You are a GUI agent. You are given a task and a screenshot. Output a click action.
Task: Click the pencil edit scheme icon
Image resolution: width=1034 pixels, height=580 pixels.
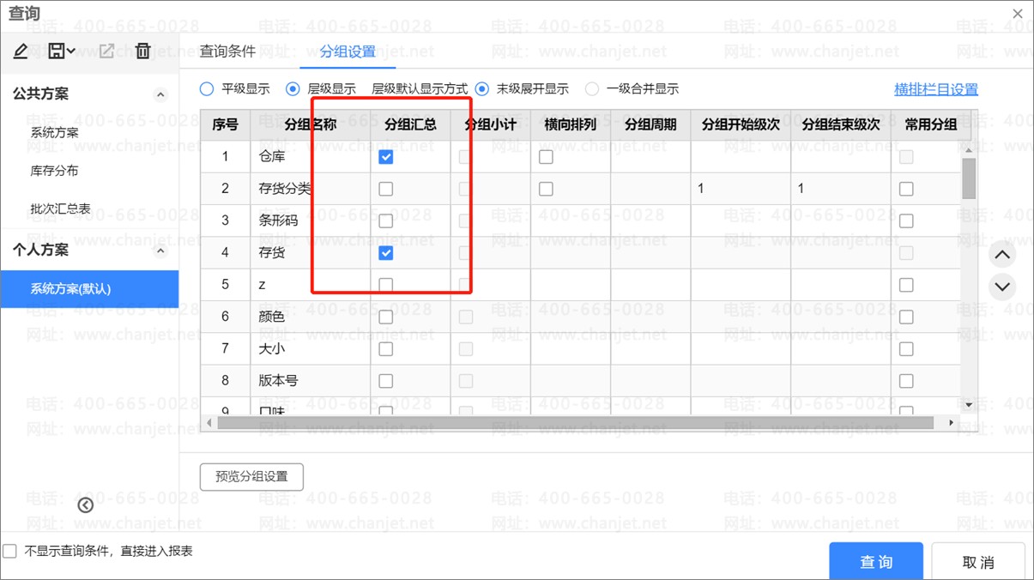point(21,51)
